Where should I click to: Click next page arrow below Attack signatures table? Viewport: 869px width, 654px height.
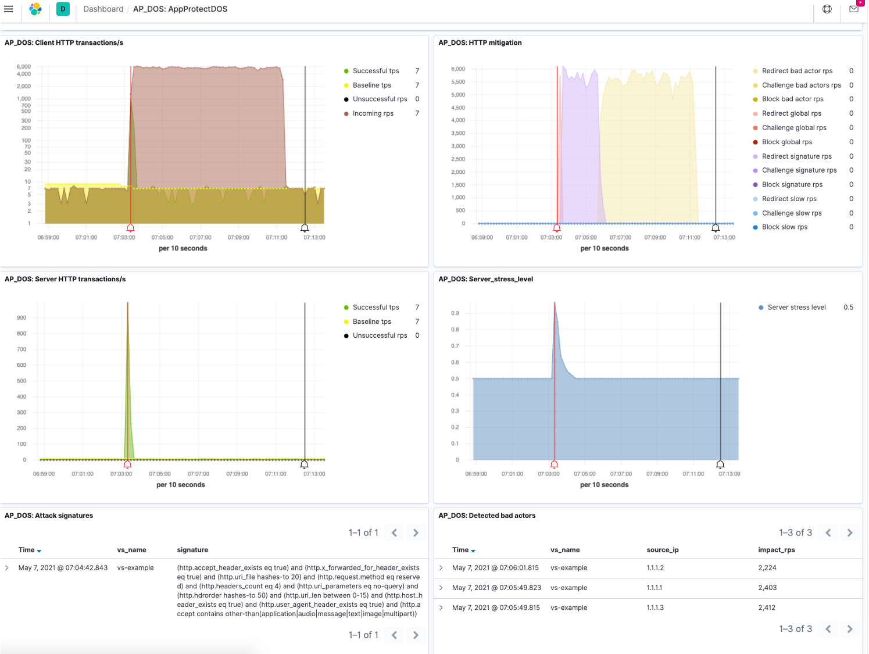[416, 635]
